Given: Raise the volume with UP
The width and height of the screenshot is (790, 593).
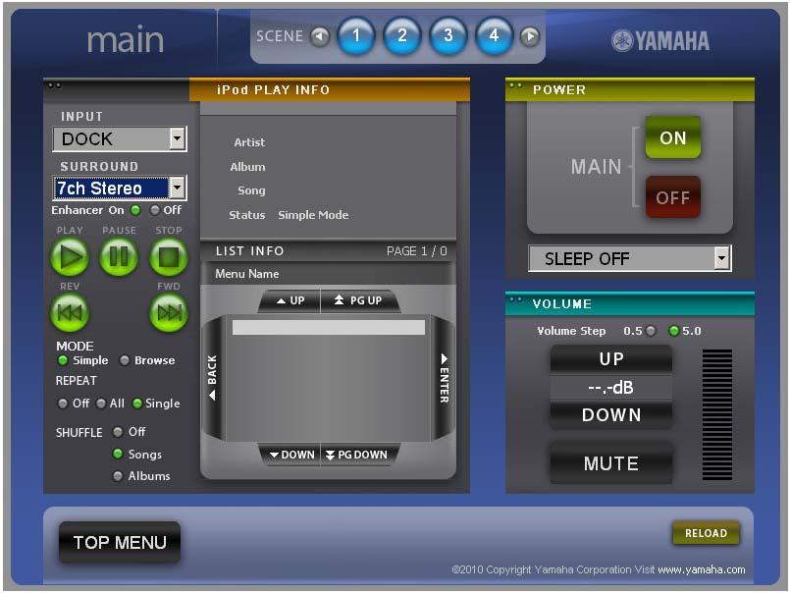Looking at the screenshot, I should (x=611, y=358).
